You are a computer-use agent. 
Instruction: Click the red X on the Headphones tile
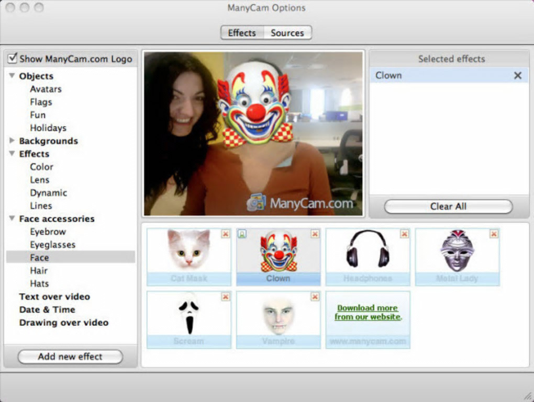click(404, 234)
